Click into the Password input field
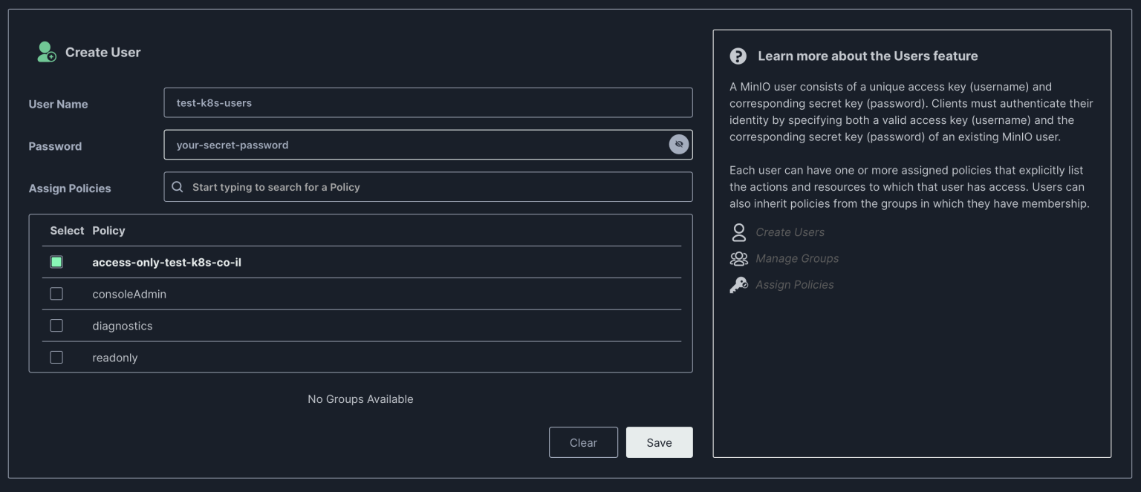 [416, 145]
